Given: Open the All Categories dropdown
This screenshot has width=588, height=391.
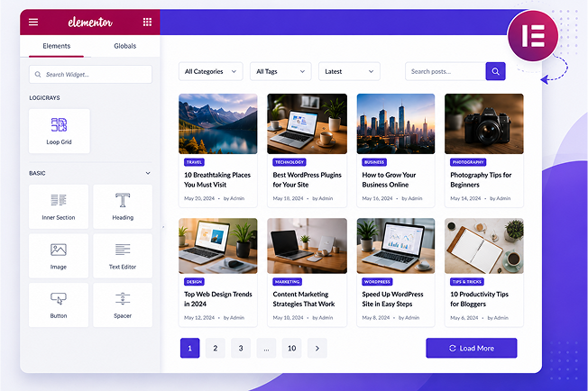Looking at the screenshot, I should [x=211, y=71].
